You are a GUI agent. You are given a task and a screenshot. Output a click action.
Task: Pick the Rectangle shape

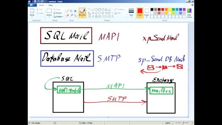(100, 10)
